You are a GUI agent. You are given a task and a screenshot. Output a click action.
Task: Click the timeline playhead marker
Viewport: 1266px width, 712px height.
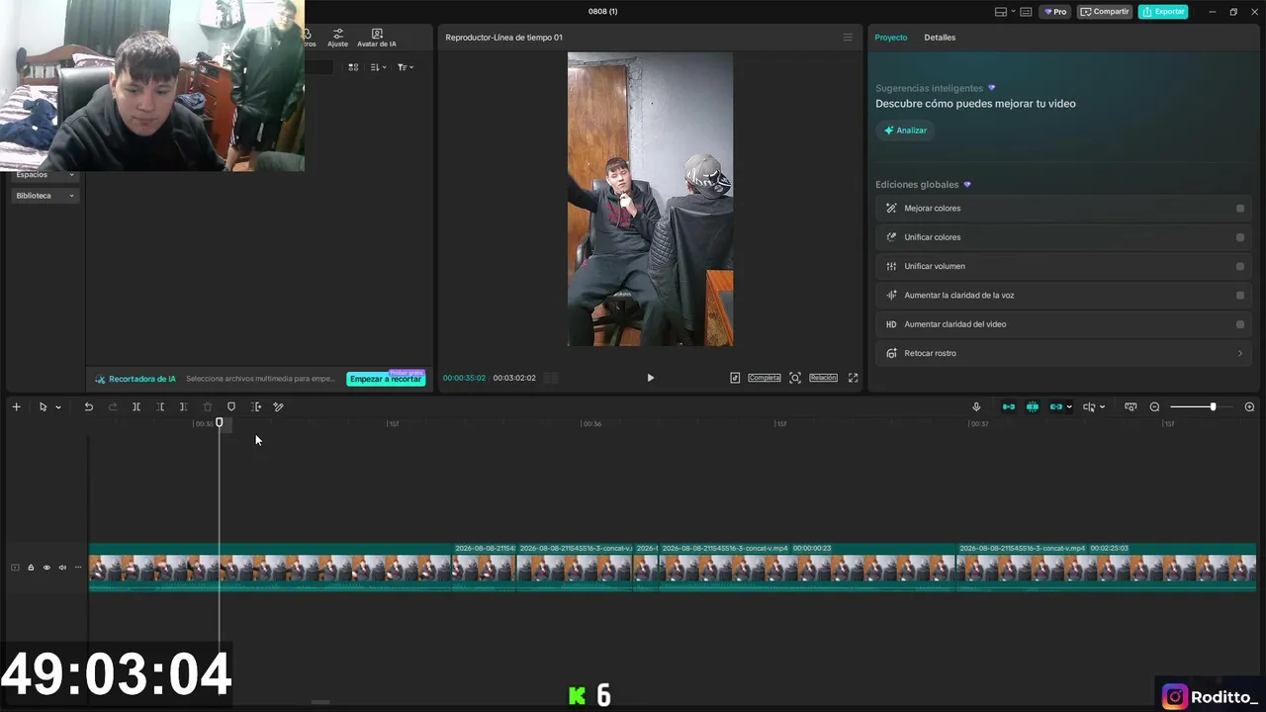[x=220, y=423]
